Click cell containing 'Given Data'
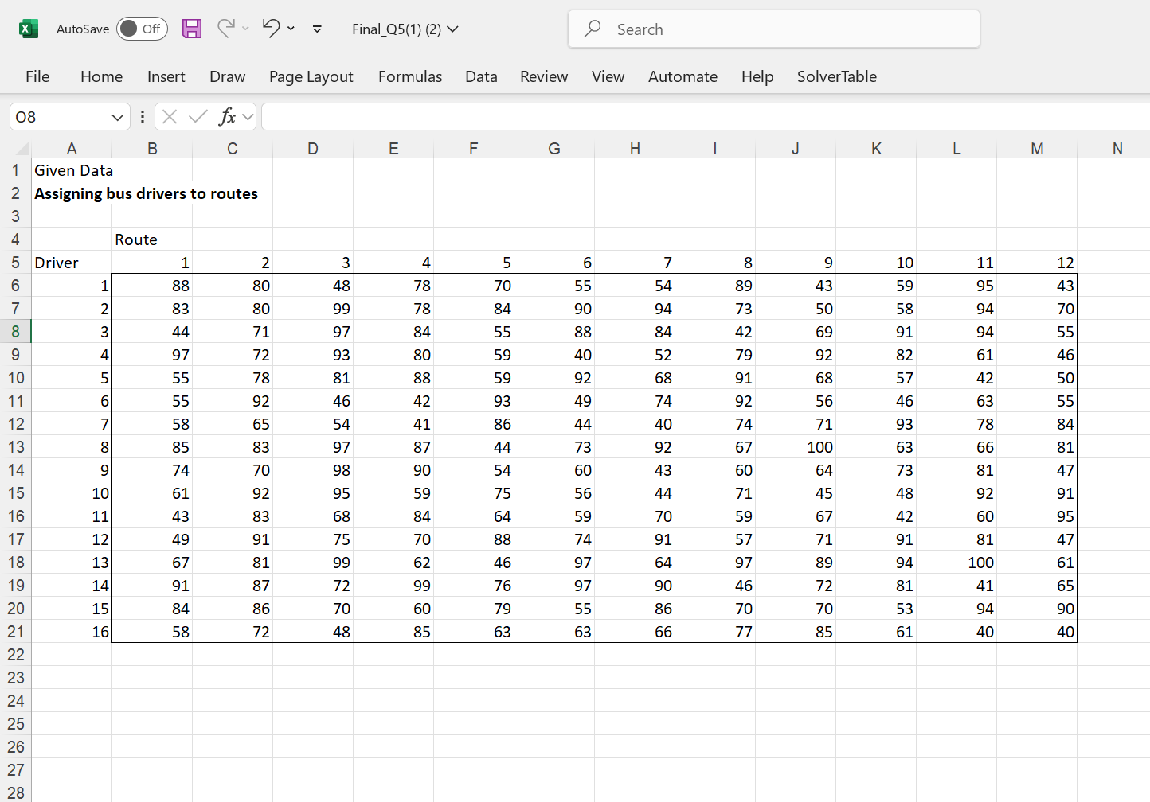The image size is (1150, 802). pos(72,170)
